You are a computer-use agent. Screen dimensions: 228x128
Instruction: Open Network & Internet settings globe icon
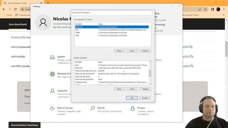52,74
